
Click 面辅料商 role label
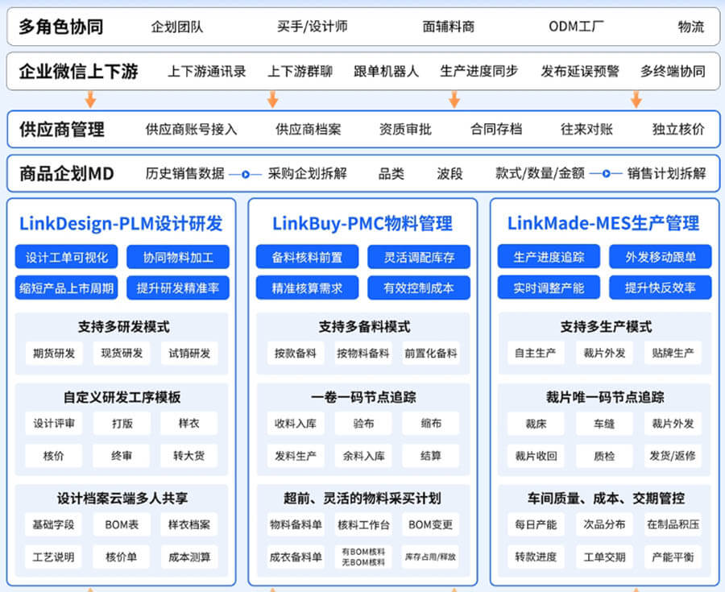point(449,27)
